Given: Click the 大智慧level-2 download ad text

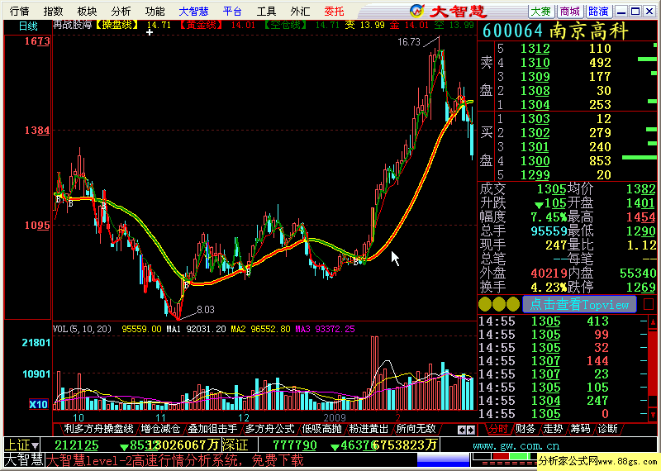Looking at the screenshot, I should pos(174,460).
